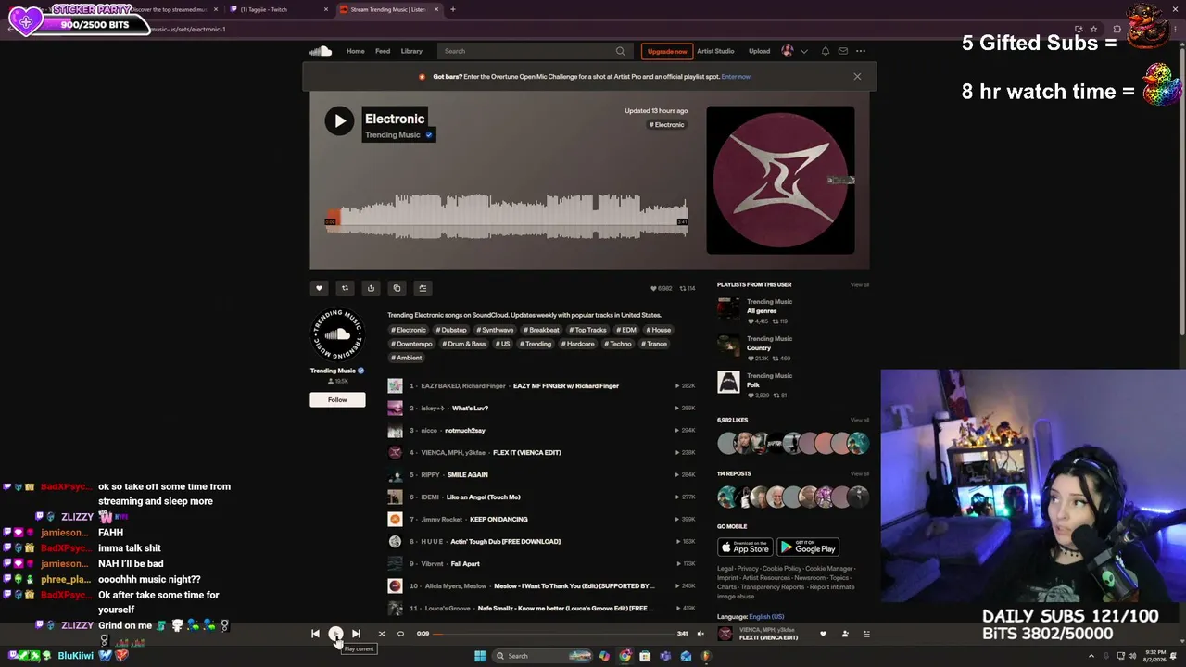Screen dimensions: 1186x667
Task: Mute the player volume
Action: point(700,634)
